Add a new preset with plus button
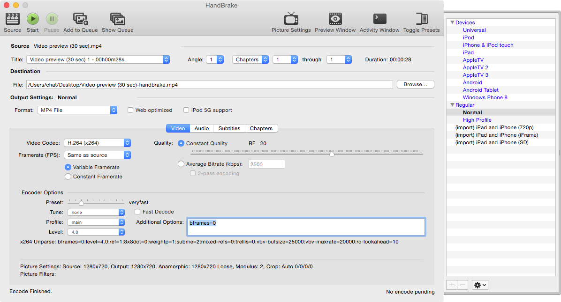The height and width of the screenshot is (302, 561). pos(452,285)
